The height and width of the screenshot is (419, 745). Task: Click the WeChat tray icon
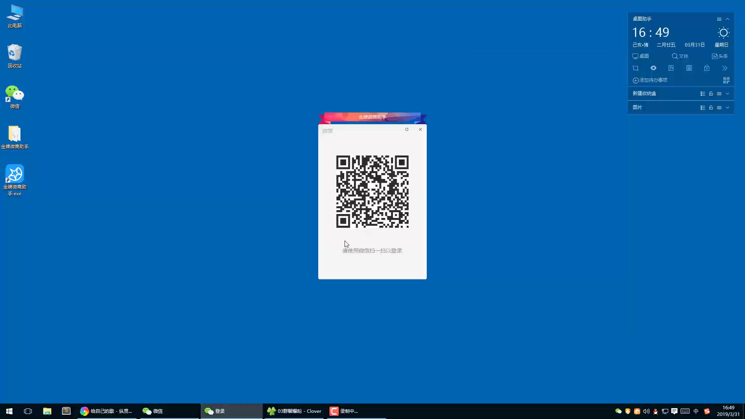tap(619, 411)
